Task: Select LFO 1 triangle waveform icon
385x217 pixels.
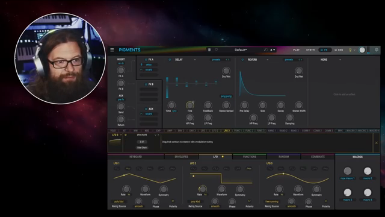Action: pos(128,169)
